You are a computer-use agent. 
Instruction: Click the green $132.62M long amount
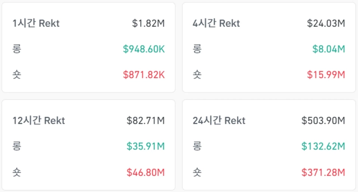(323, 146)
